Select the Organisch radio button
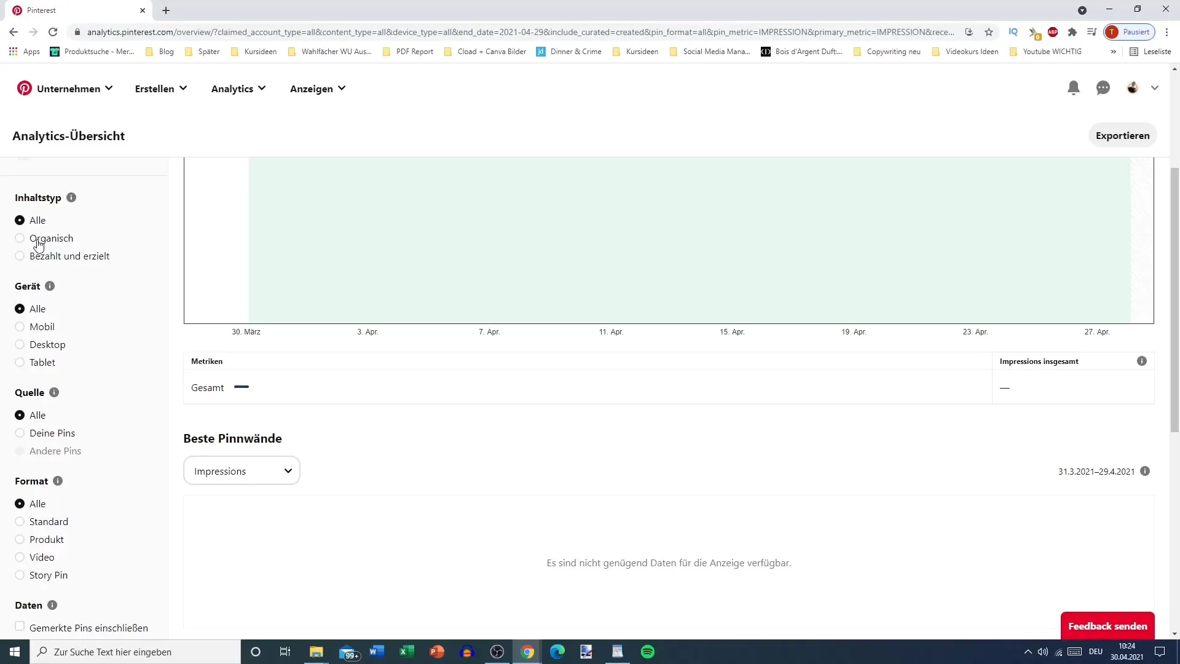Viewport: 1180px width, 664px height. 20,237
